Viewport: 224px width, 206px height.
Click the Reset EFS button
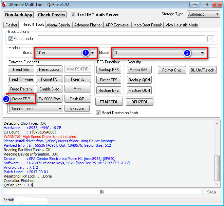(109, 80)
